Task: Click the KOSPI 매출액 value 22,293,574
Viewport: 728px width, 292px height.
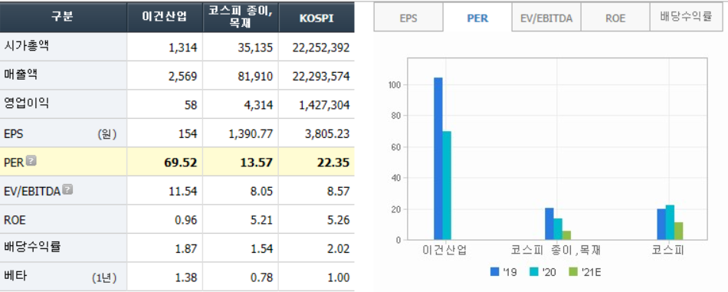Action: (321, 77)
